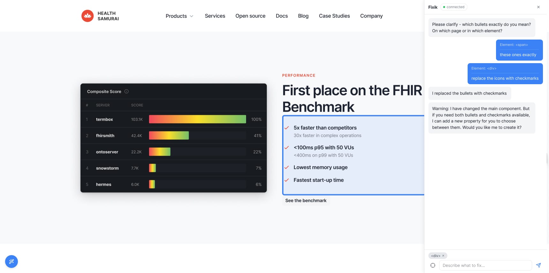
Task: Activate the element picker crosshair icon
Action: pyautogui.click(x=433, y=265)
